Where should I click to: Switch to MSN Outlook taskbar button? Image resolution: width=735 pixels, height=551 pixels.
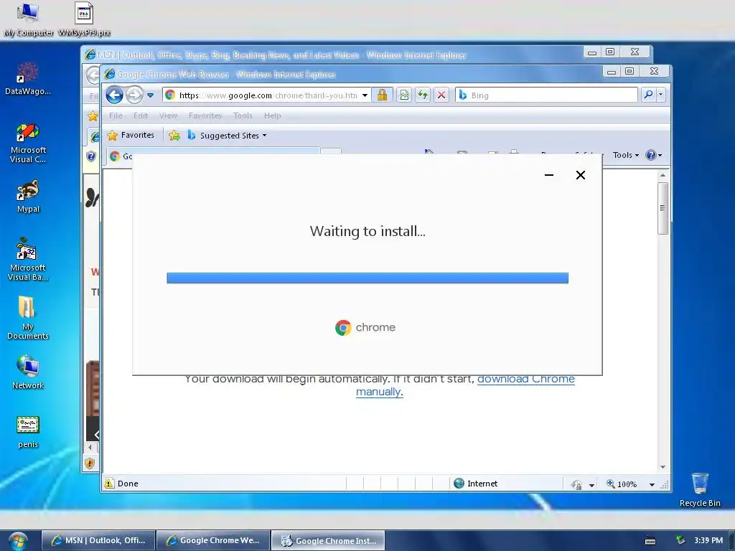[99, 540]
